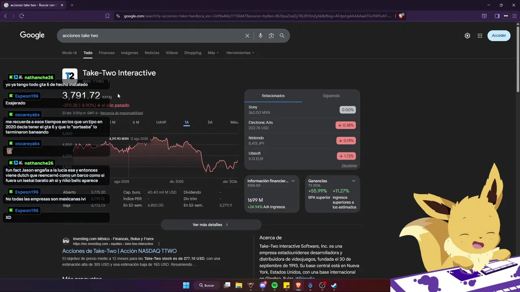Image resolution: width=520 pixels, height=292 pixels.
Task: Open the Windows Start menu
Action: (186, 286)
